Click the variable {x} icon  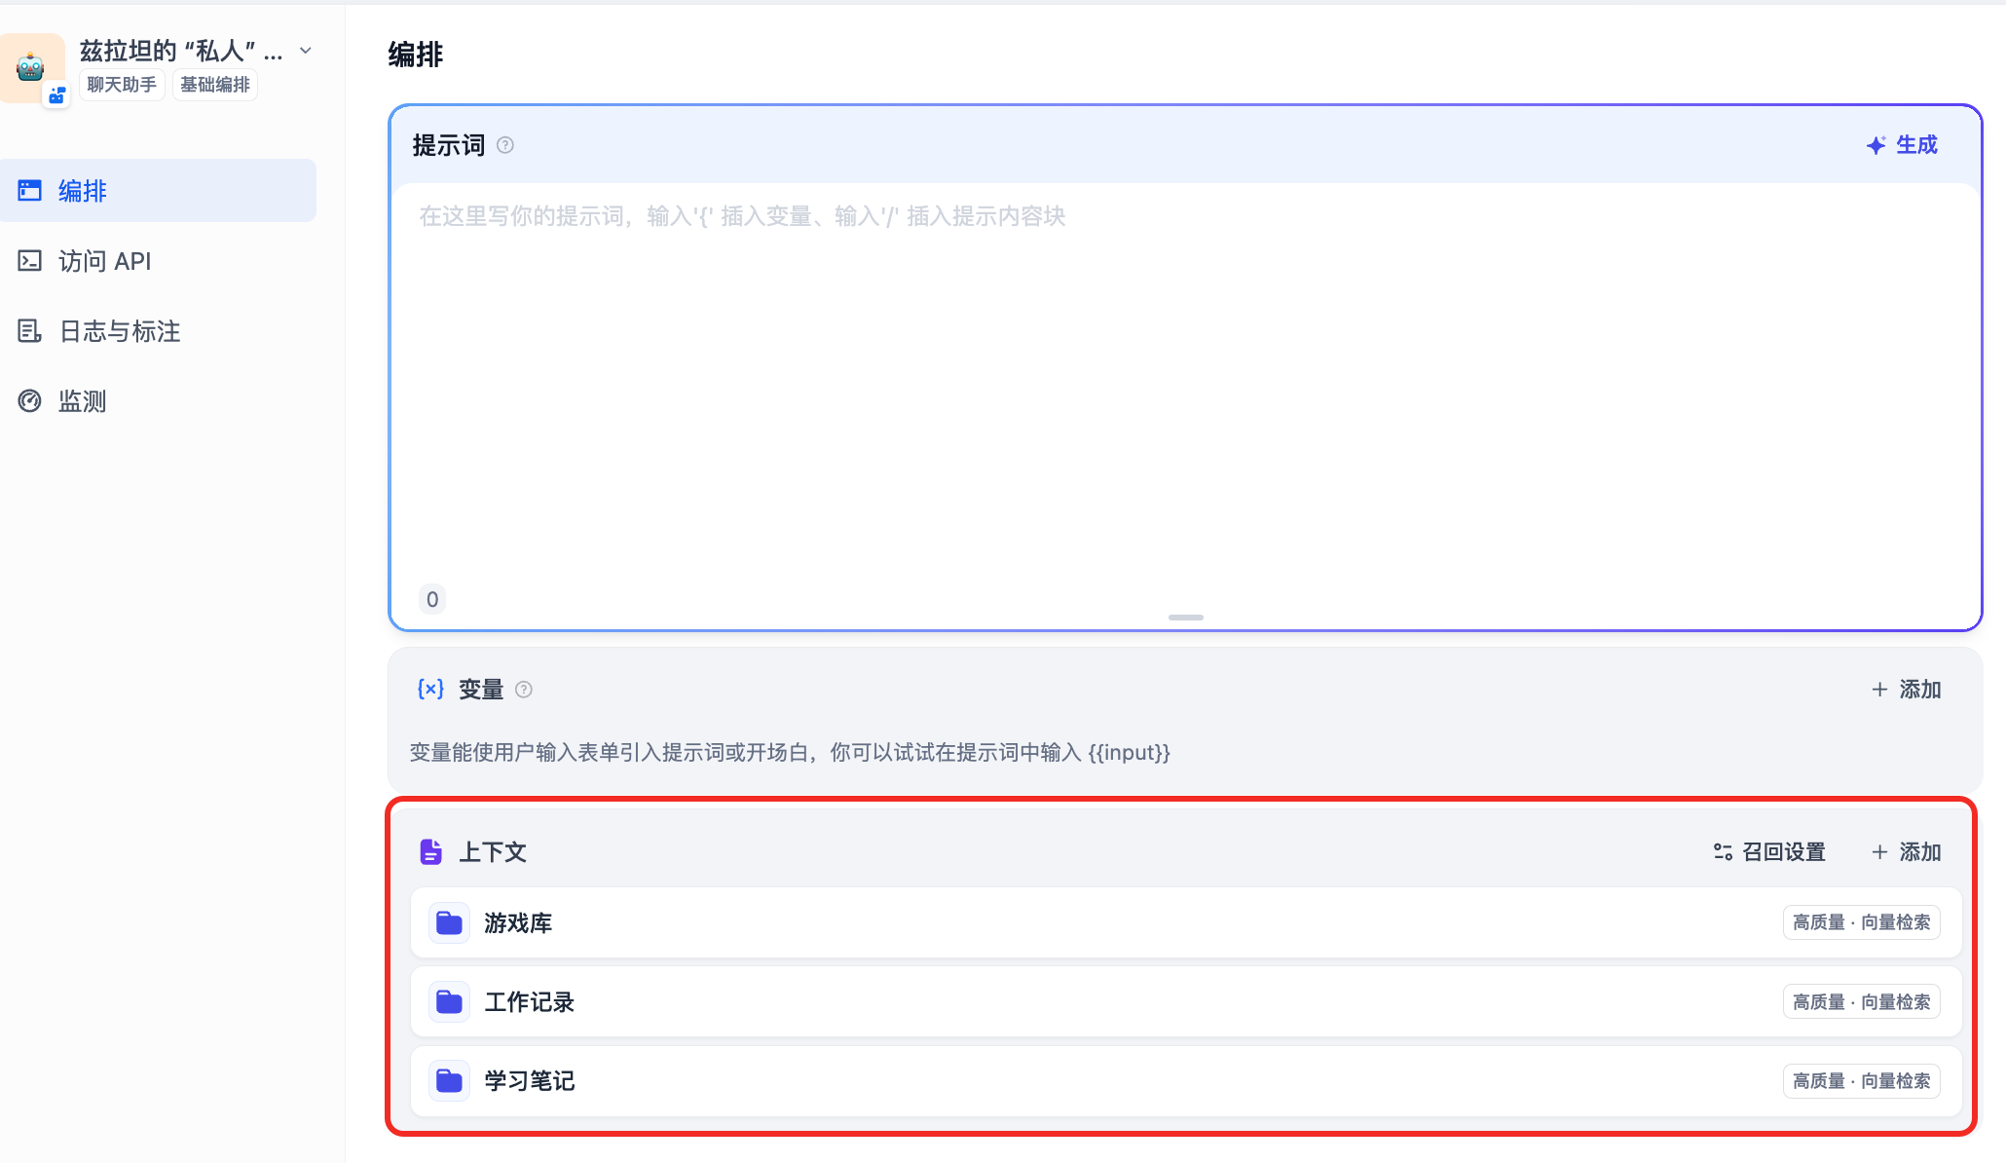(x=430, y=690)
